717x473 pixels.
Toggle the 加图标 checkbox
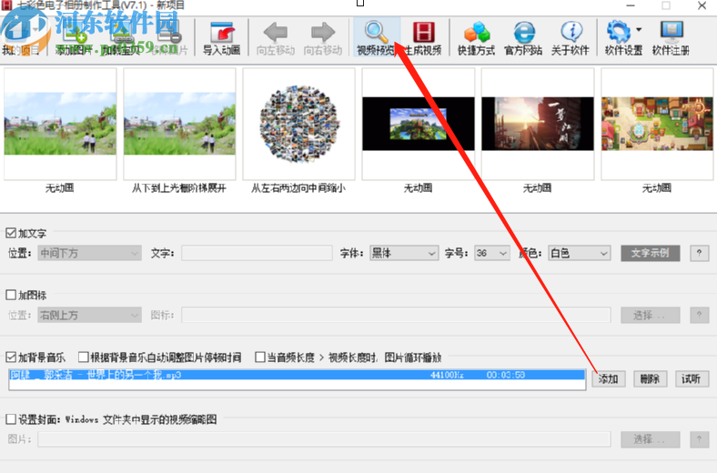[11, 295]
